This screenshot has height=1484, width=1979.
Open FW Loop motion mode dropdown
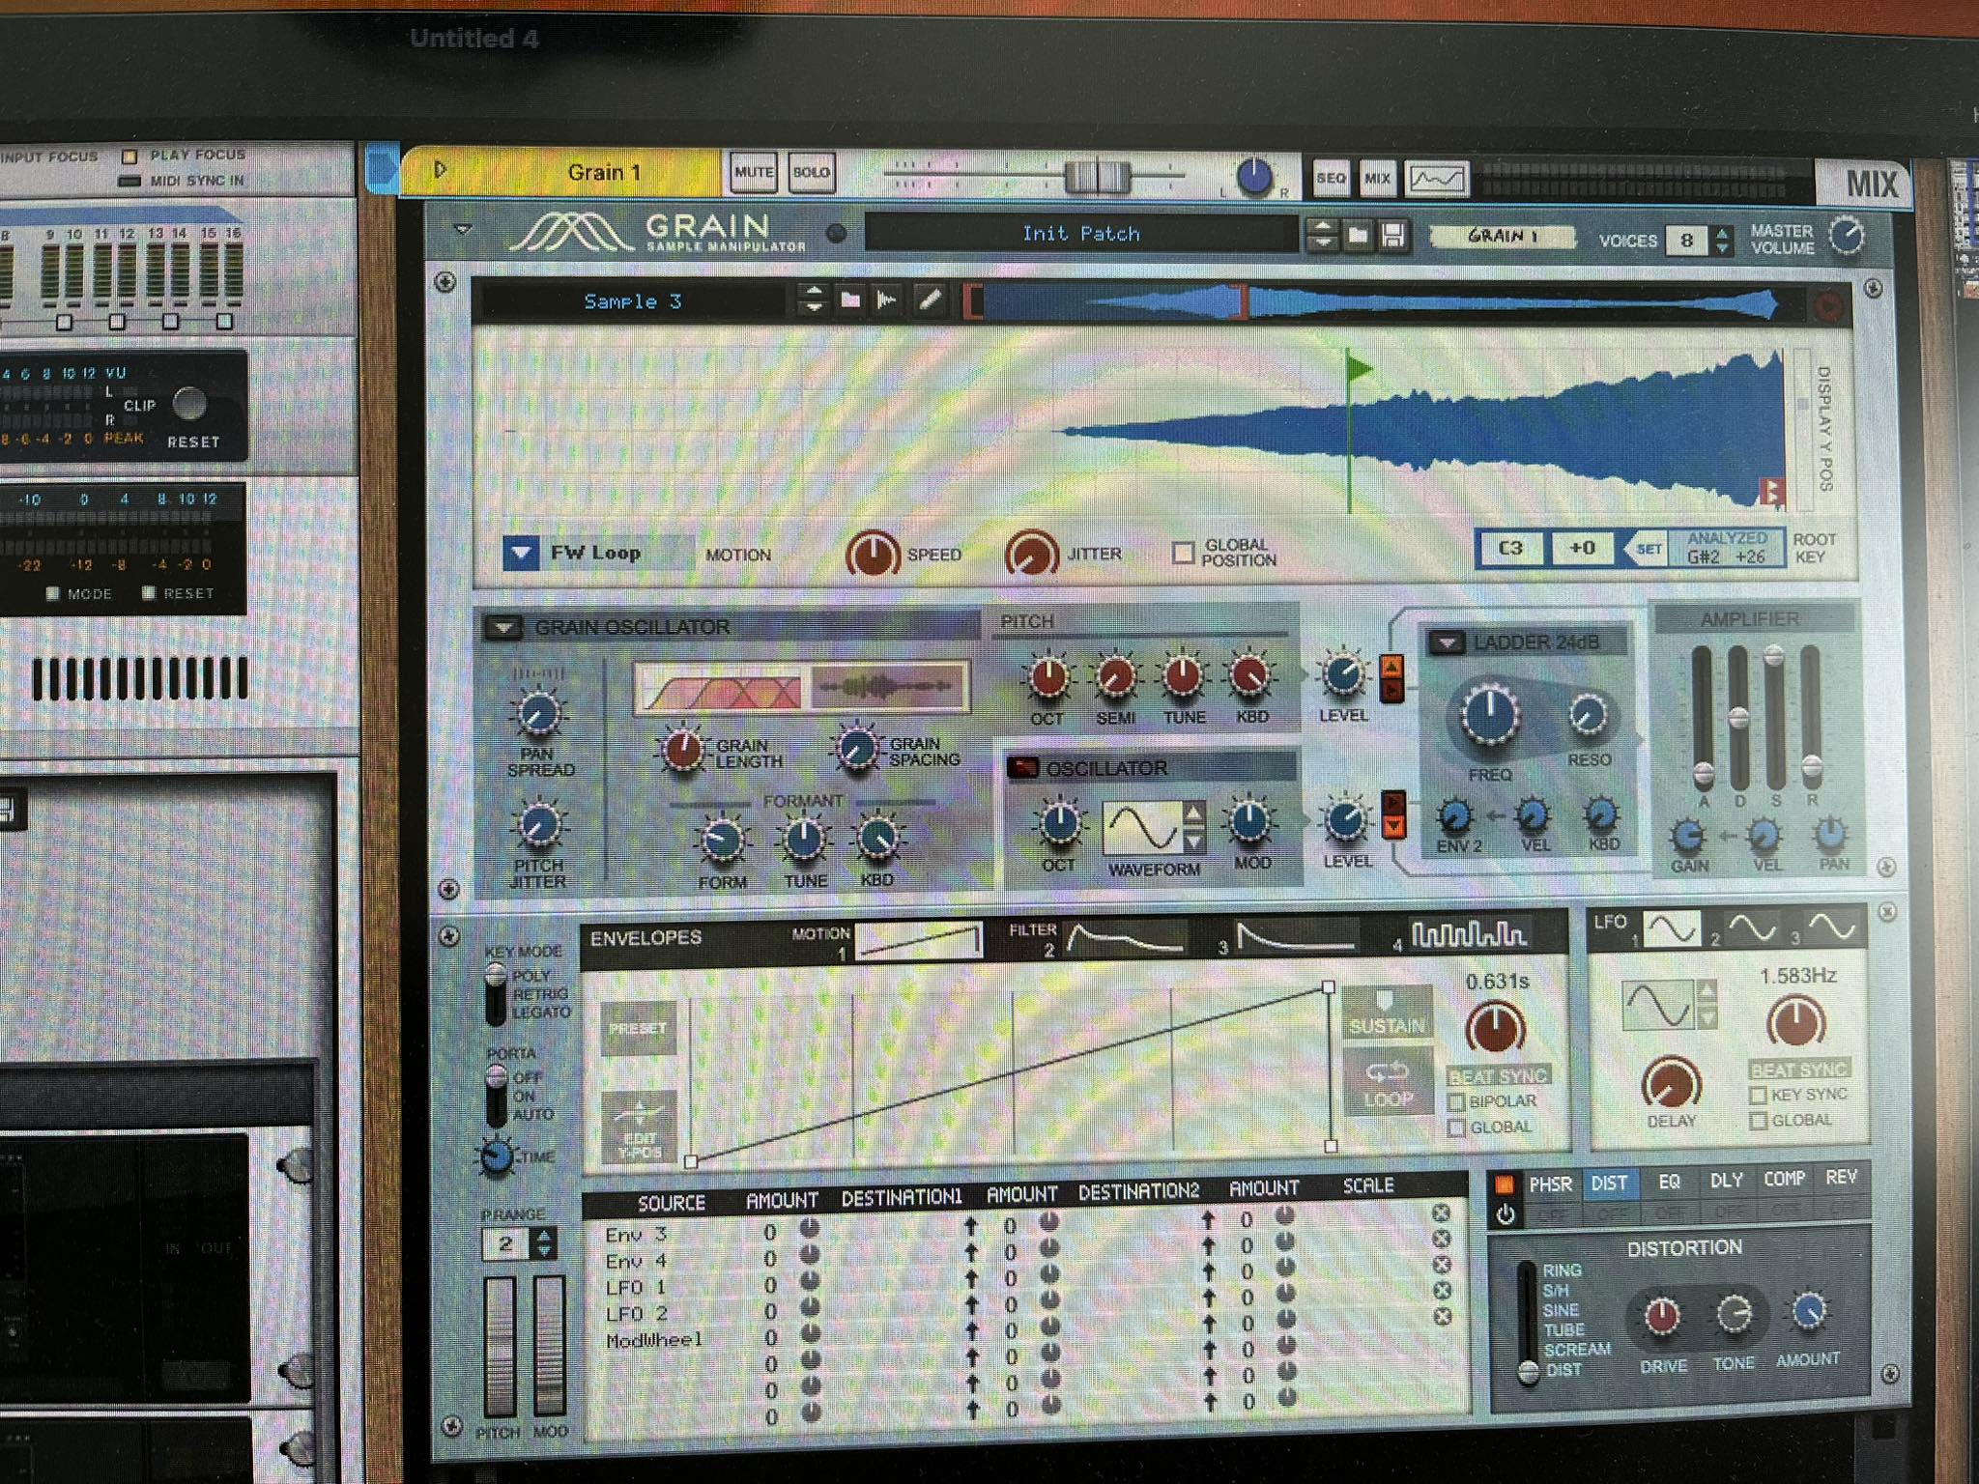pyautogui.click(x=522, y=554)
